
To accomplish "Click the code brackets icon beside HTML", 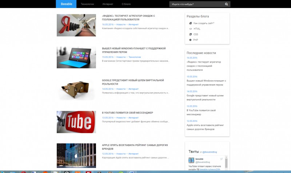I will coord(190,29).
